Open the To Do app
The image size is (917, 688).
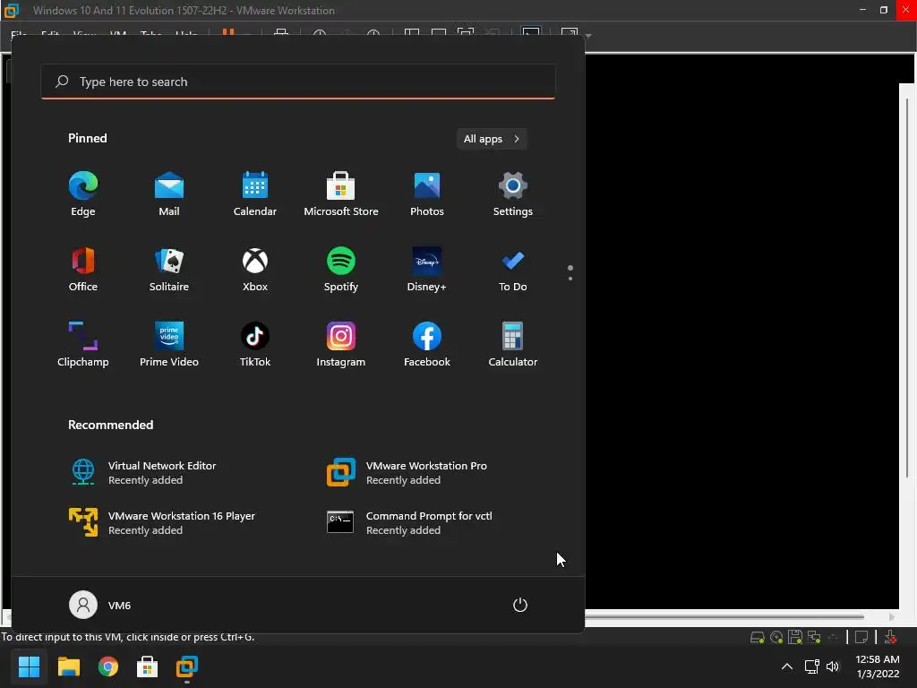coord(513,269)
